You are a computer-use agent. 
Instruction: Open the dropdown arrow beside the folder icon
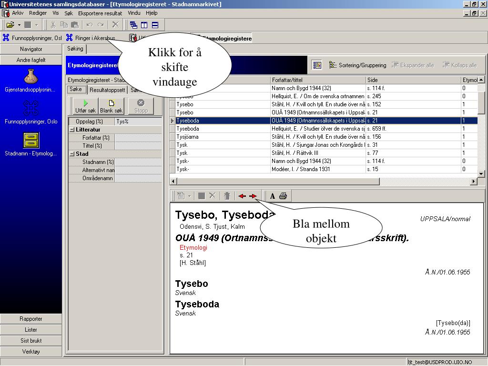[19, 25]
